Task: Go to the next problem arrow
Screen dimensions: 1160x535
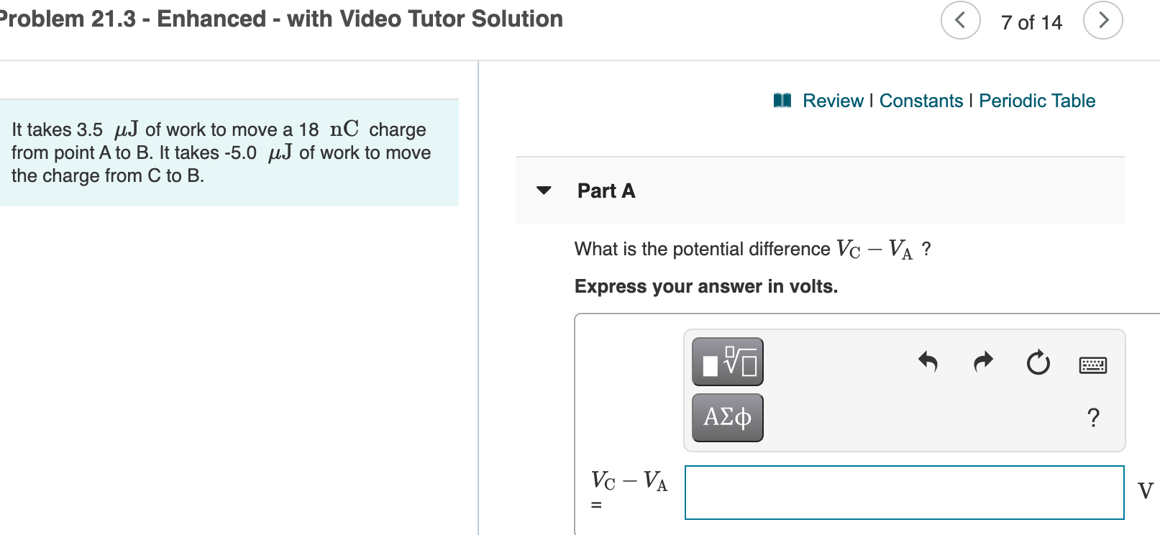Action: click(x=1102, y=20)
